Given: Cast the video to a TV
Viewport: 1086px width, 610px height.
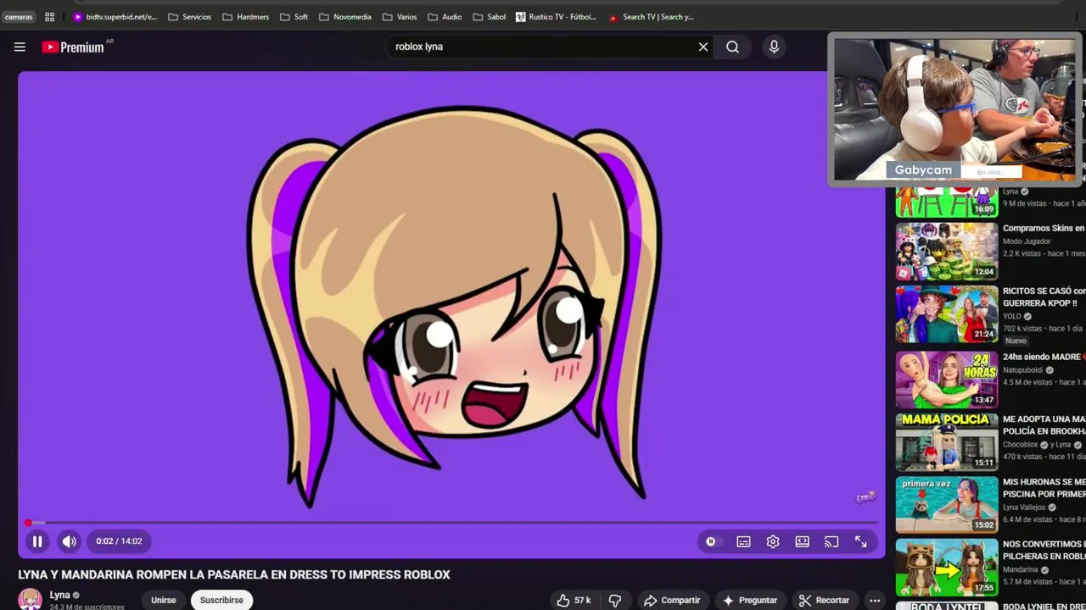Looking at the screenshot, I should (831, 542).
